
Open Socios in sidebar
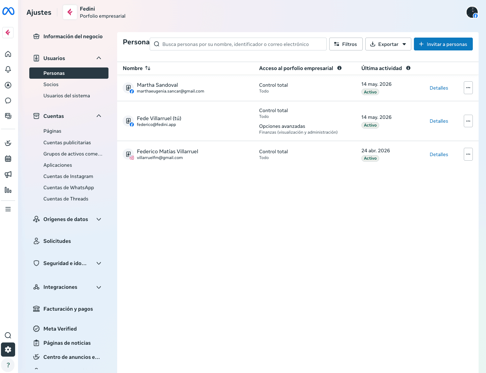[51, 84]
